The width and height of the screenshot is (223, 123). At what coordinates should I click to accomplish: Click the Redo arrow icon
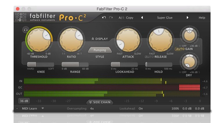[x=111, y=17]
